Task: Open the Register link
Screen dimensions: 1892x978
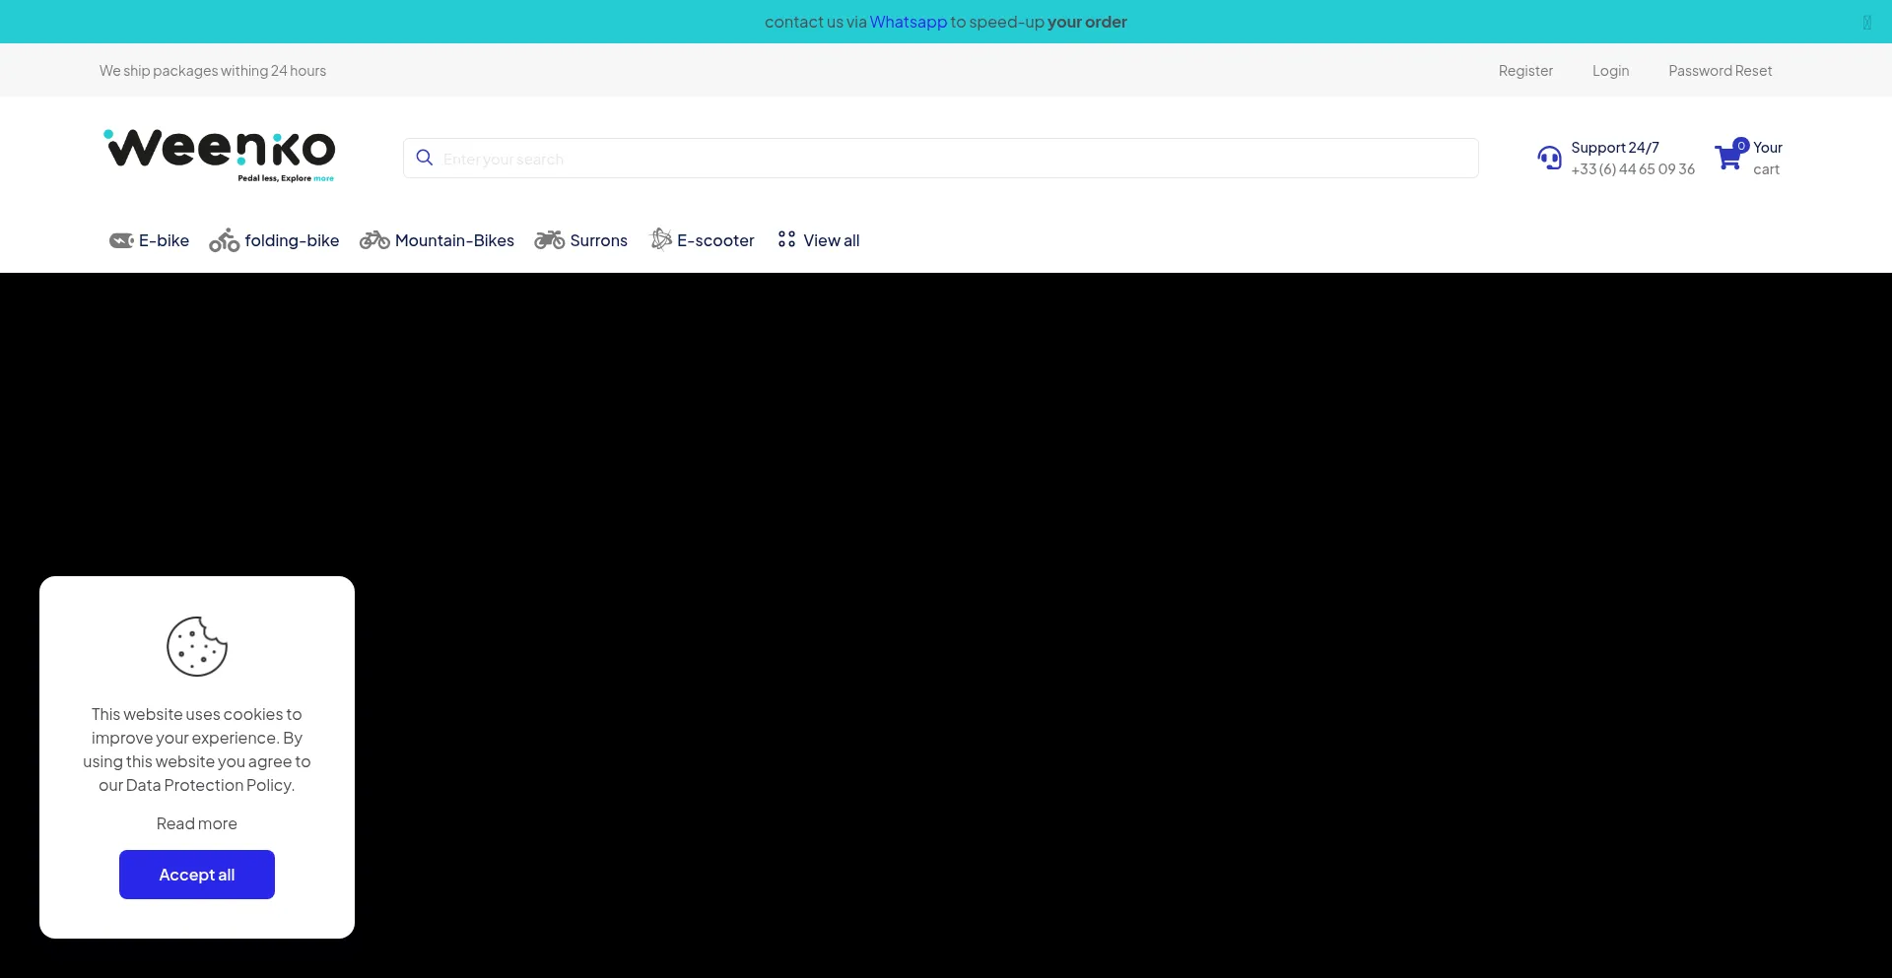Action: 1525,70
